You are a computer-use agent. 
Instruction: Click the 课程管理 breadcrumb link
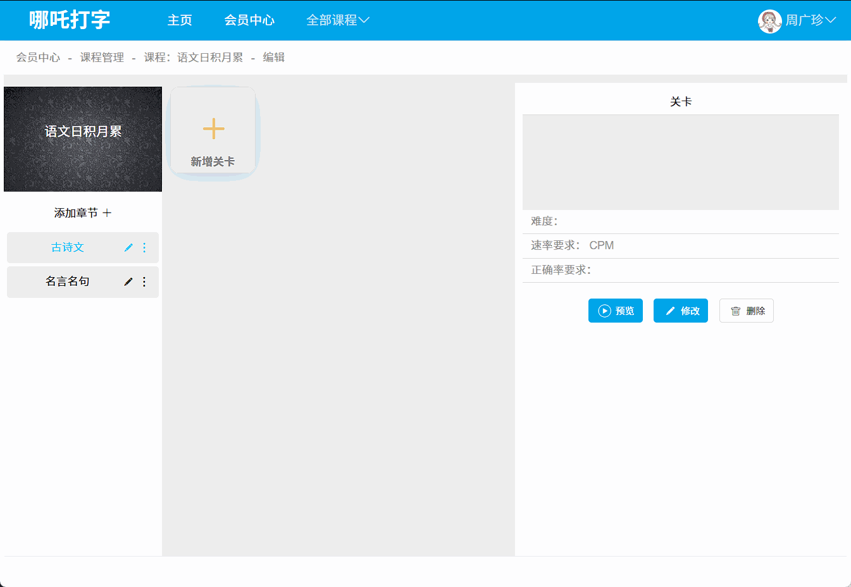tap(102, 58)
